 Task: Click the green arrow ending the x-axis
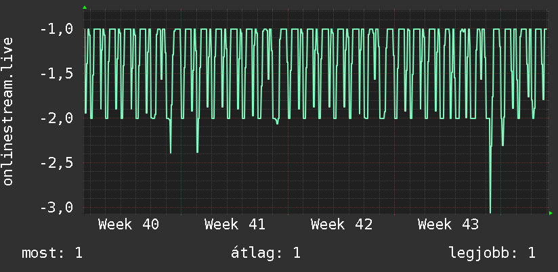pos(551,213)
